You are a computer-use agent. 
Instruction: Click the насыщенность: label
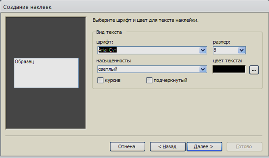[114, 61]
